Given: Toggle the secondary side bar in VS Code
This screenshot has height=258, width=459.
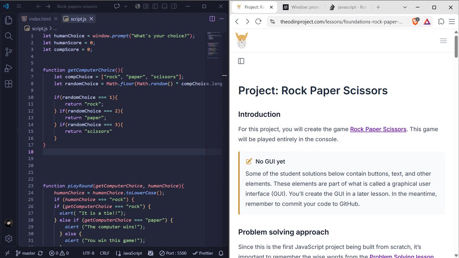Looking at the screenshot, I should click(173, 6).
